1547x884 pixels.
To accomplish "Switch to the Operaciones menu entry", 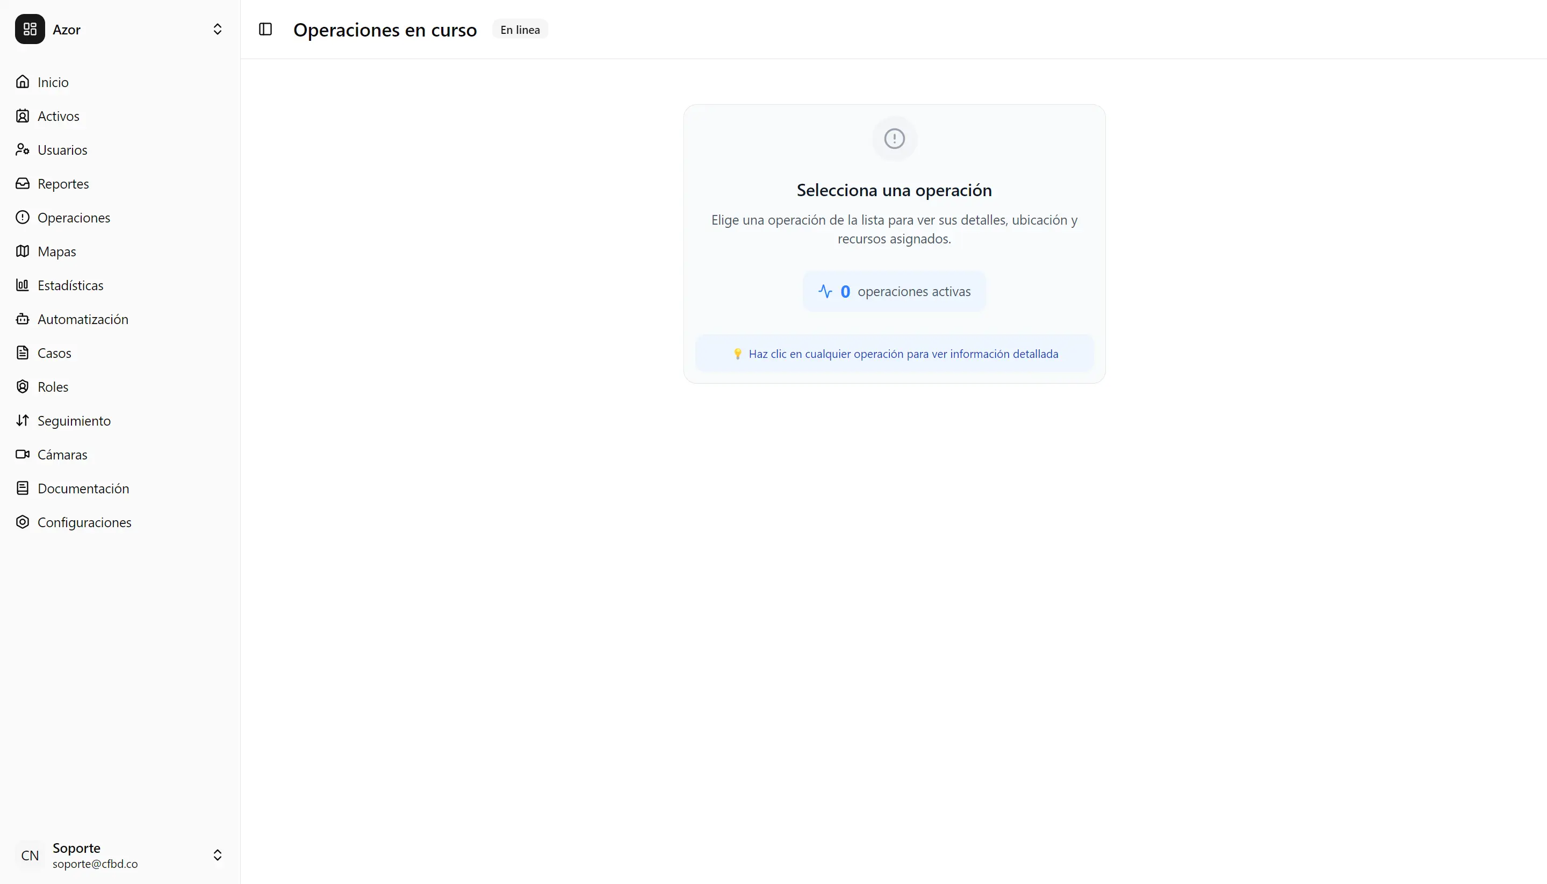I will (x=74, y=217).
